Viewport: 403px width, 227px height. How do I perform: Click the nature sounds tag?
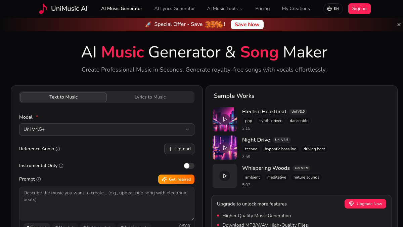click(x=306, y=177)
